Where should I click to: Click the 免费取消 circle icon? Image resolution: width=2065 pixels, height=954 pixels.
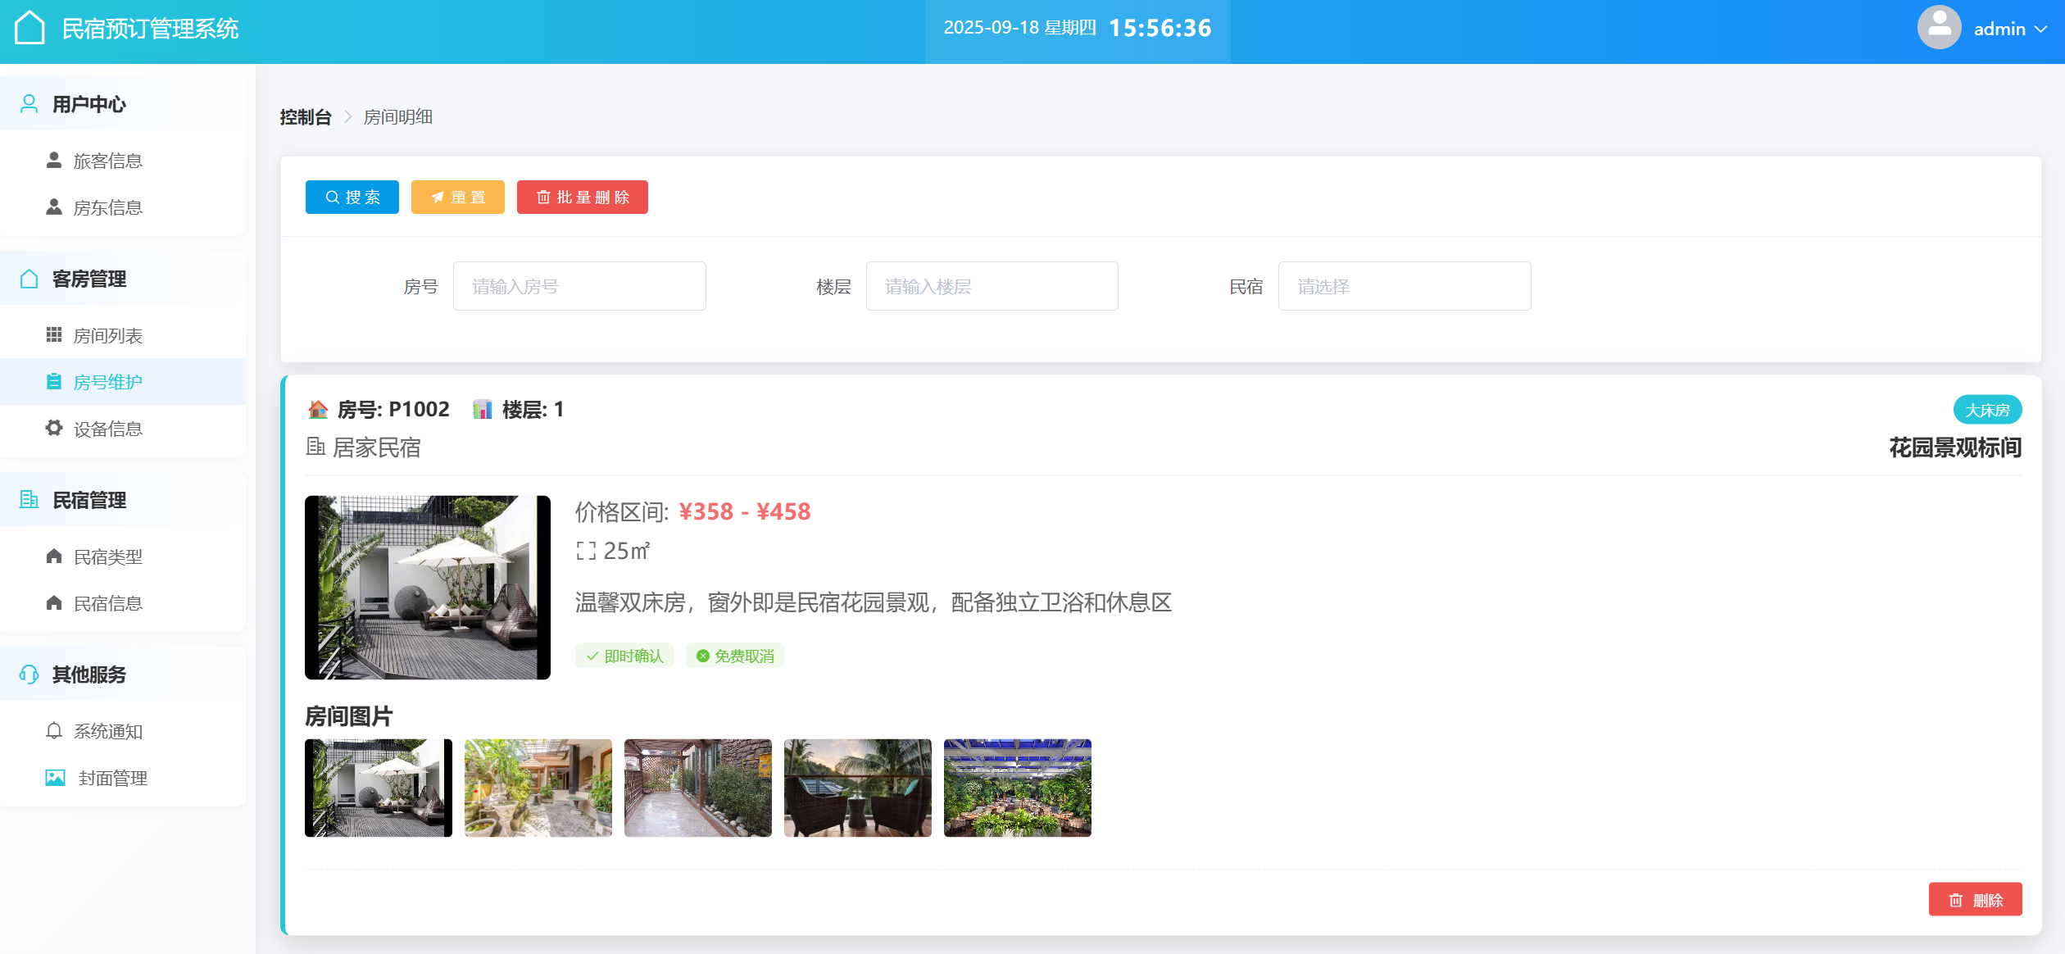[x=702, y=656]
